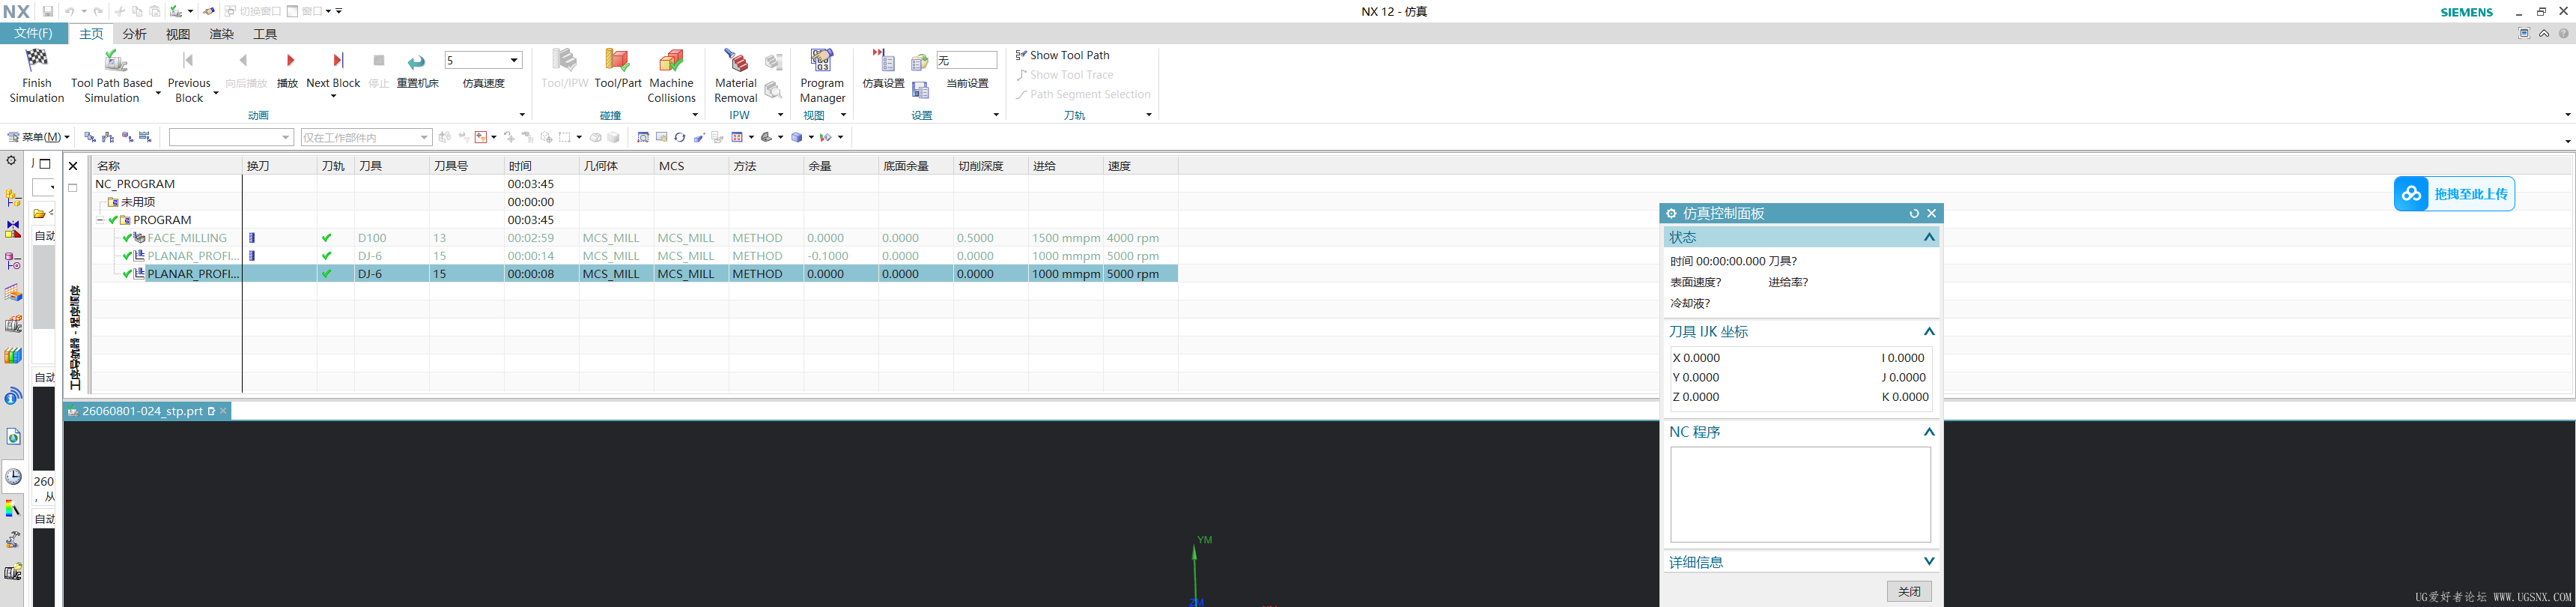Click the undo arrow icon

[x=69, y=11]
